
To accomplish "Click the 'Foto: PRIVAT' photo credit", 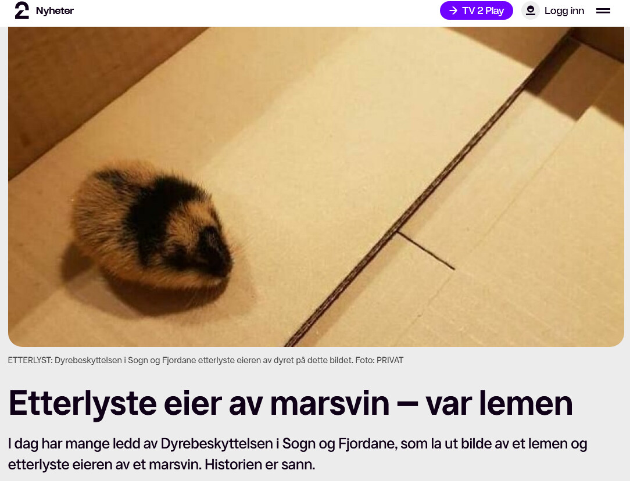I will pyautogui.click(x=380, y=360).
